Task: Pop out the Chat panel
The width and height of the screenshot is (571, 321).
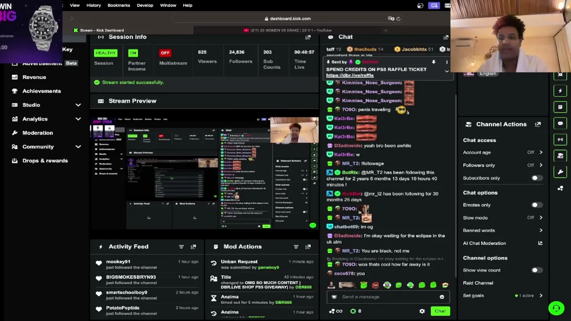Action: [446, 37]
